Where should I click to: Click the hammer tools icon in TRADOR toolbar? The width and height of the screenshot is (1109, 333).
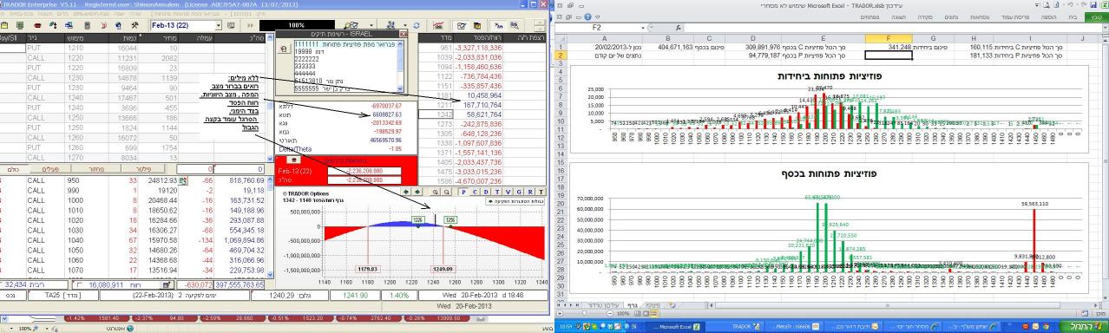[135, 26]
